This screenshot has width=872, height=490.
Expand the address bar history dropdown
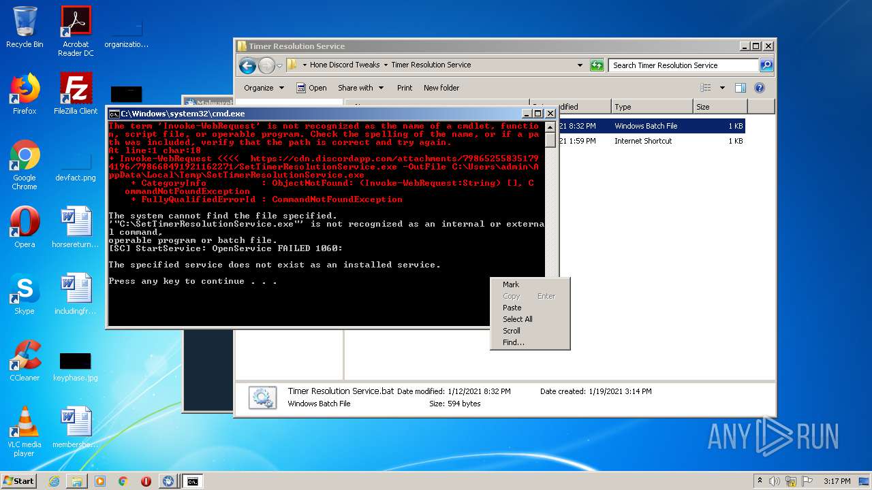[x=580, y=65]
